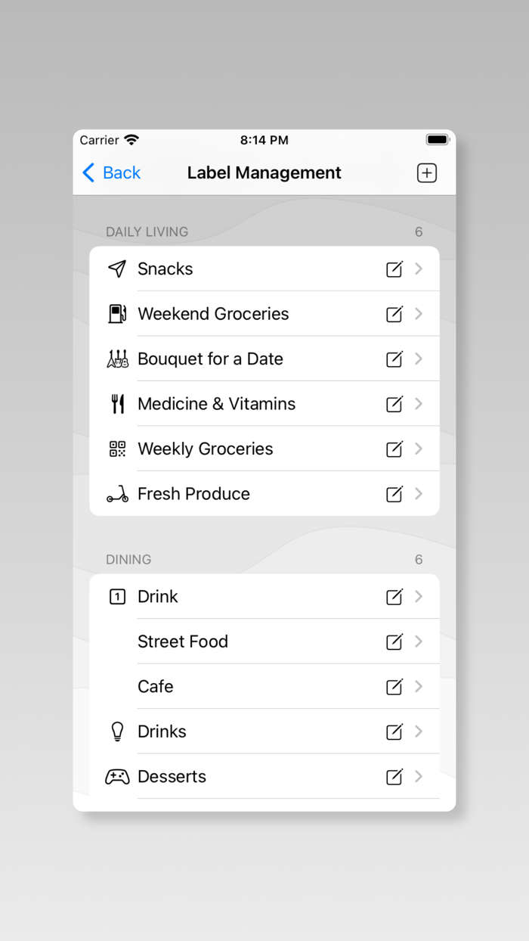Select the paper plane icon next to Snacks
This screenshot has height=941, width=529.
(x=117, y=269)
